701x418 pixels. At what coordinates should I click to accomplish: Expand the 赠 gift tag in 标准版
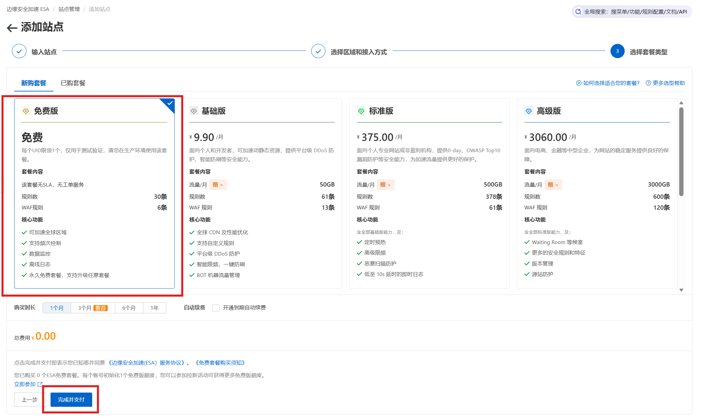pyautogui.click(x=385, y=185)
